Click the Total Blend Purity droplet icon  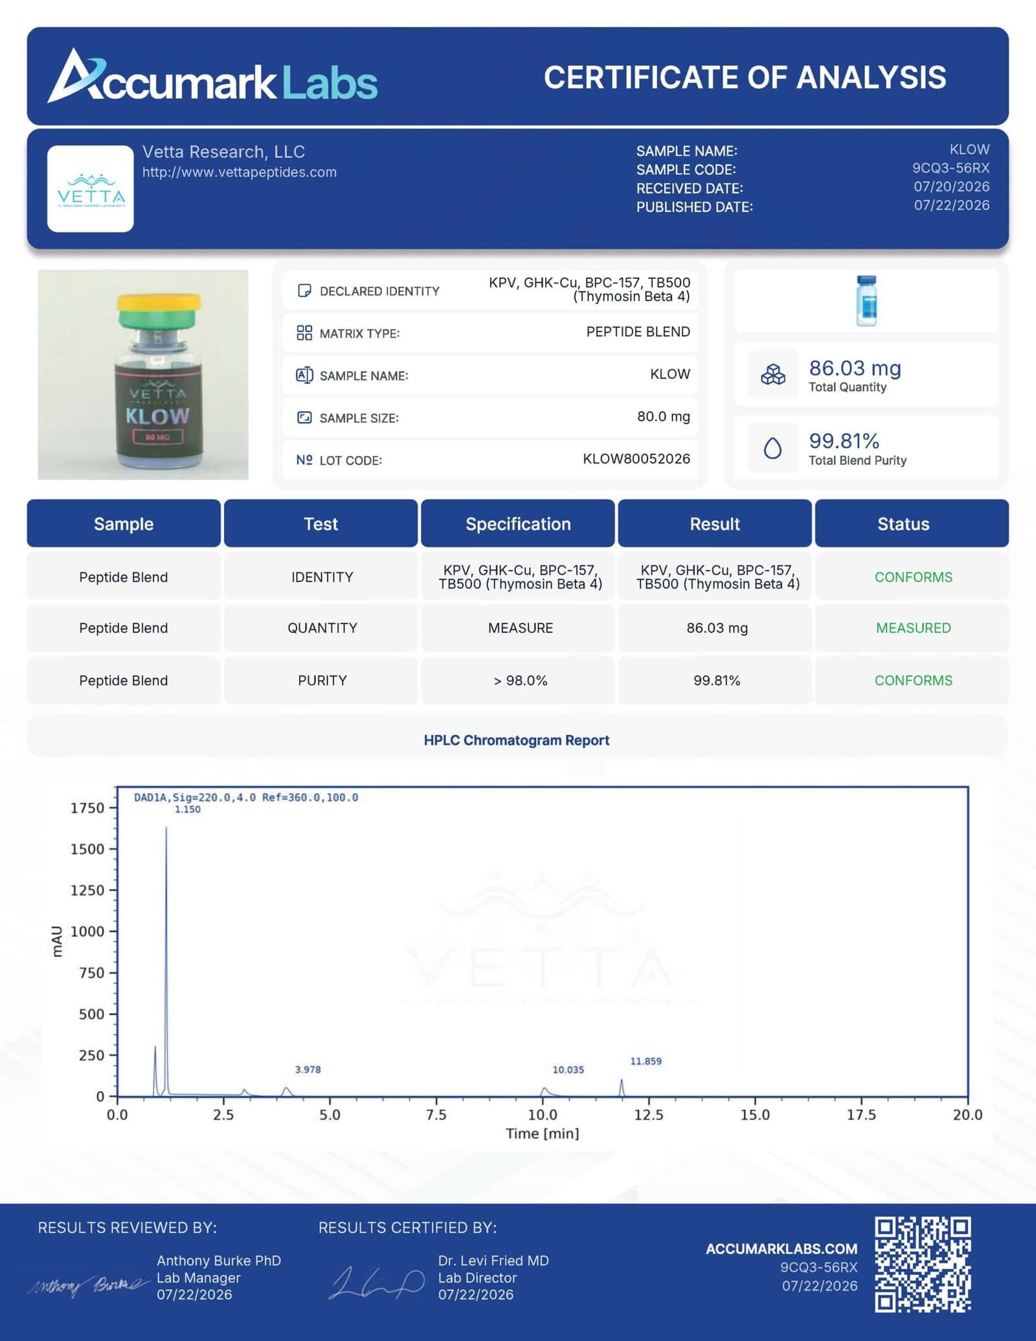773,448
